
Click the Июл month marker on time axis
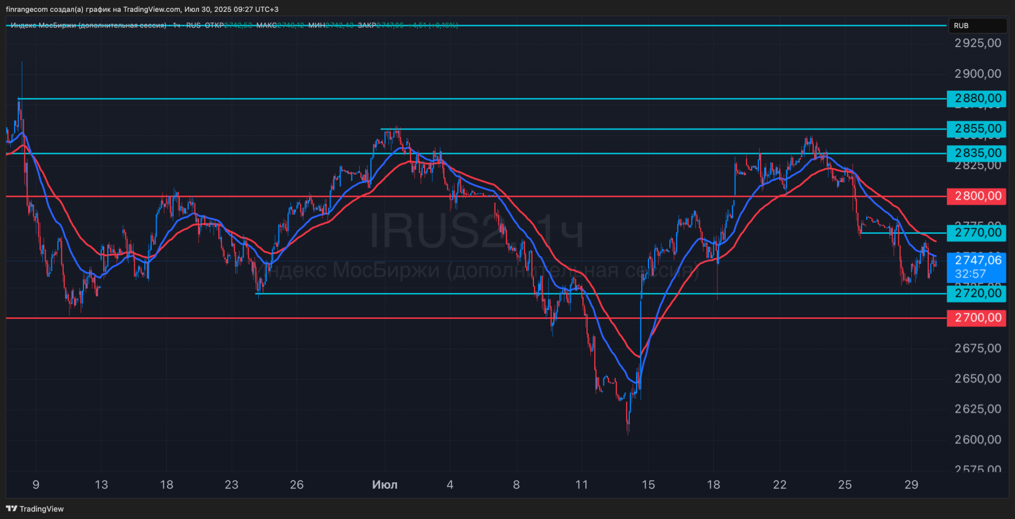point(385,485)
